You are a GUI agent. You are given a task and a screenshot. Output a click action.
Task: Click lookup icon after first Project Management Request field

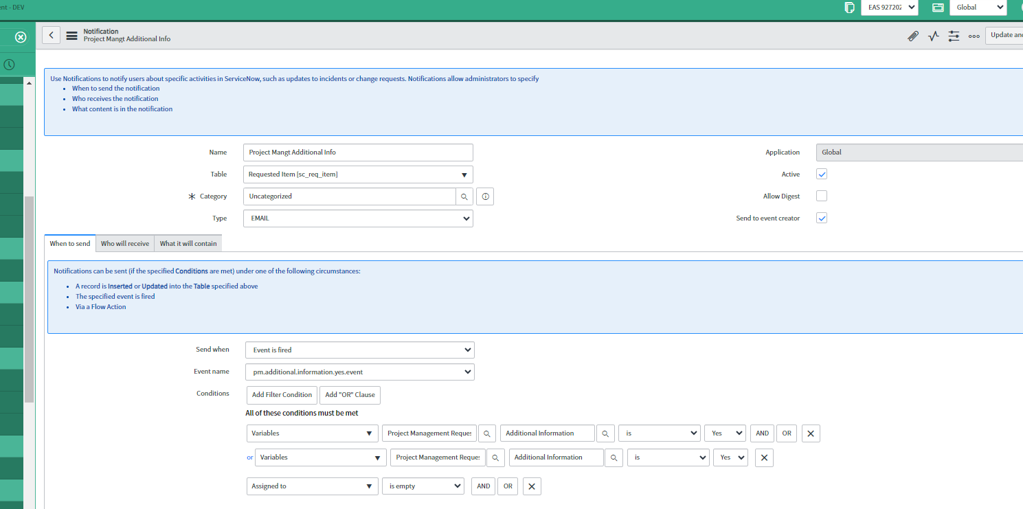487,433
